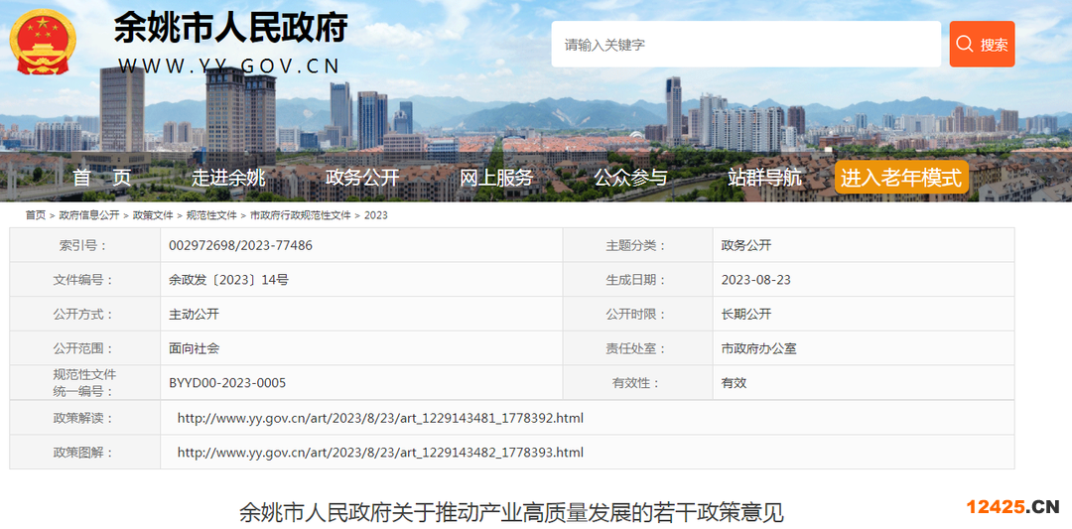Go to 首页 in the breadcrumb
The image size is (1072, 529).
(x=36, y=215)
